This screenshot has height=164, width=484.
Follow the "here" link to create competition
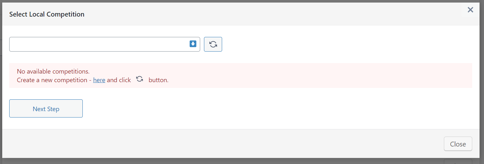click(x=99, y=80)
